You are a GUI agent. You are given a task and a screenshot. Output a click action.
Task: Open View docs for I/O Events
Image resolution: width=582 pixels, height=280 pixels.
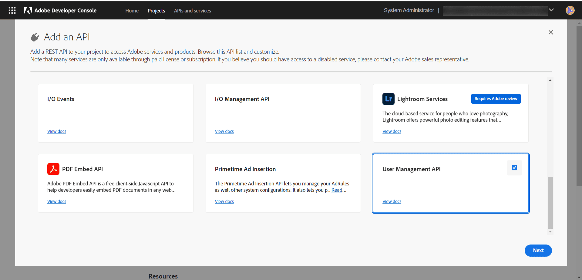coord(57,131)
